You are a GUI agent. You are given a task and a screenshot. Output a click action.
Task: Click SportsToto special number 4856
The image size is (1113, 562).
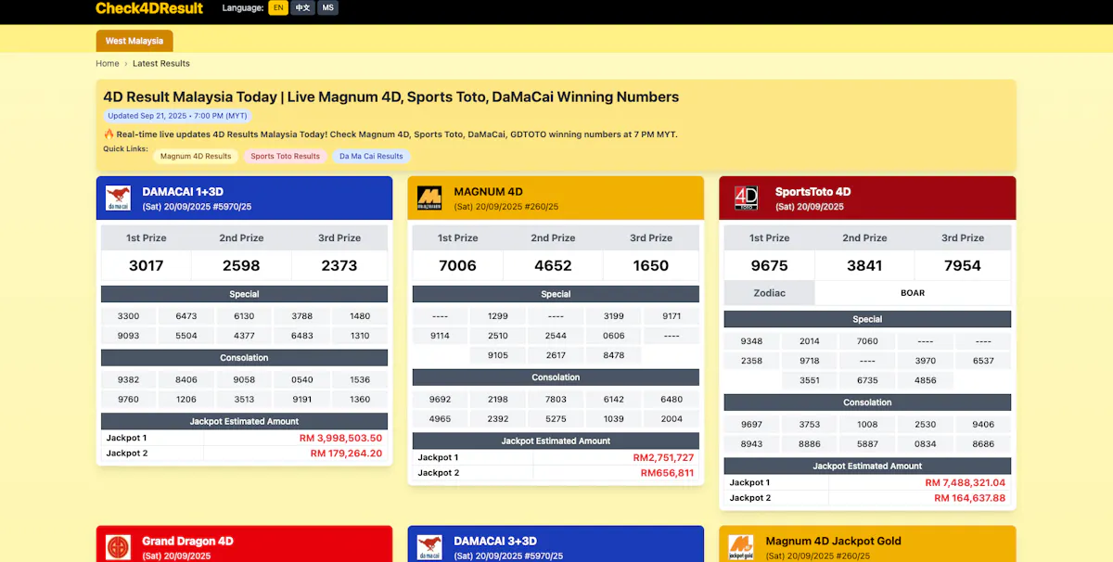click(926, 380)
